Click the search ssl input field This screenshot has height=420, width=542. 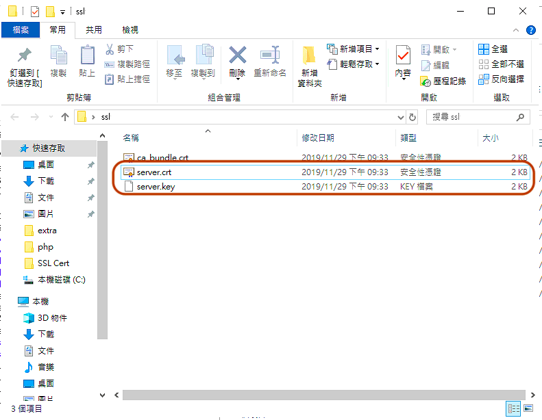(x=471, y=117)
